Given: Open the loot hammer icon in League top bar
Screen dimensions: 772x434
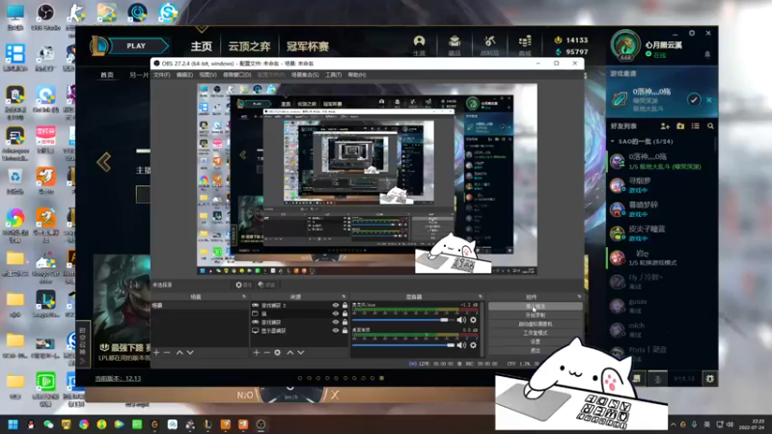Looking at the screenshot, I should pos(489,41).
